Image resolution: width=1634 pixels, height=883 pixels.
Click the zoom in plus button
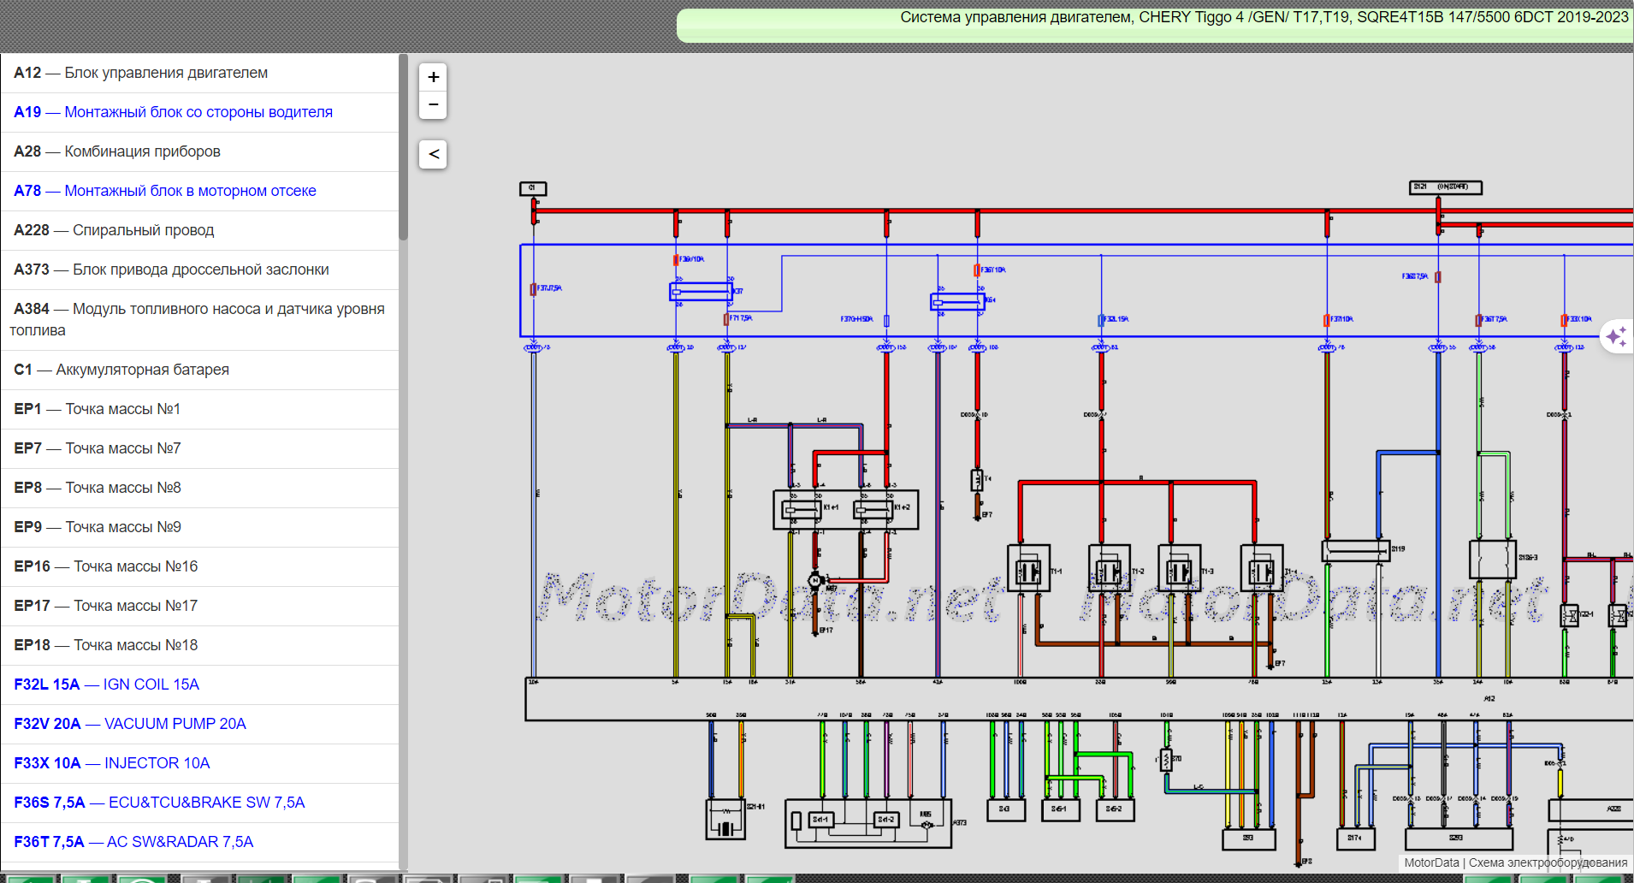point(434,77)
